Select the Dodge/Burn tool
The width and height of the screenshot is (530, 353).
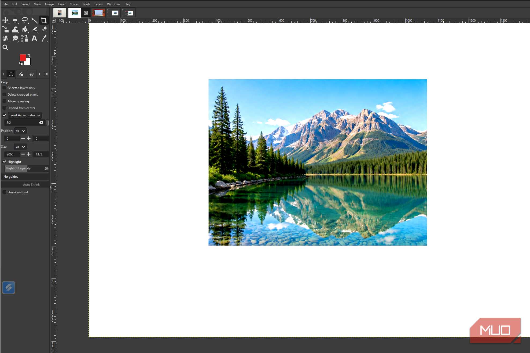[15, 39]
